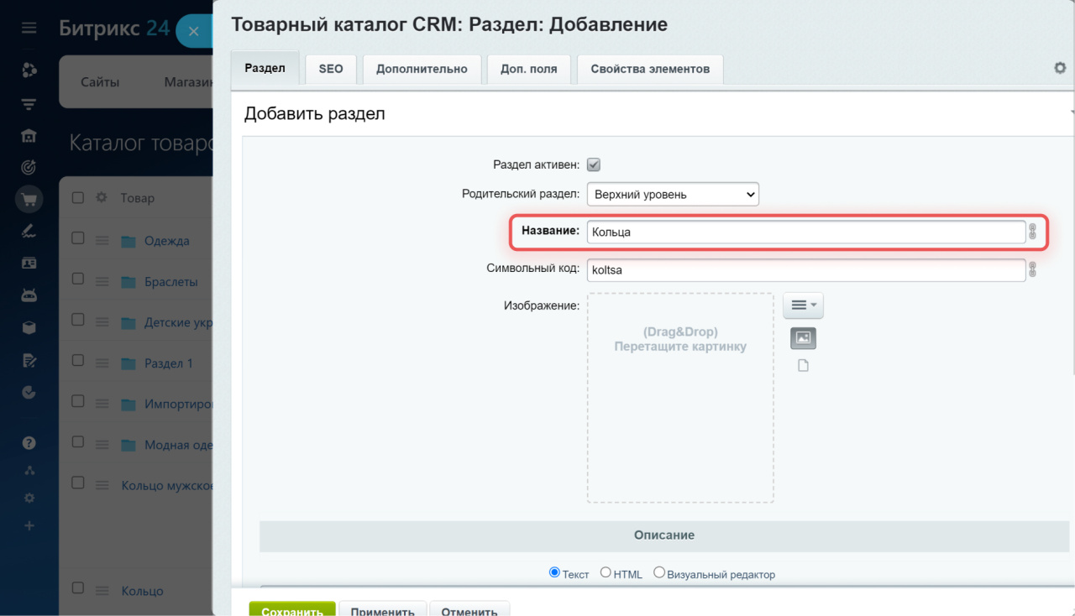
Task: Click the sidebar settings gear icon
Action: click(x=29, y=498)
